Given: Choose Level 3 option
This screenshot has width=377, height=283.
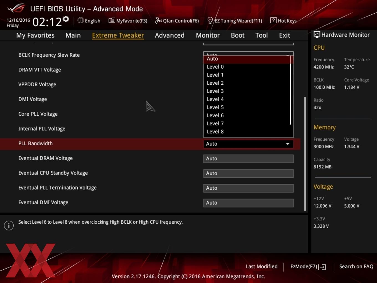Looking at the screenshot, I should click(247, 91).
